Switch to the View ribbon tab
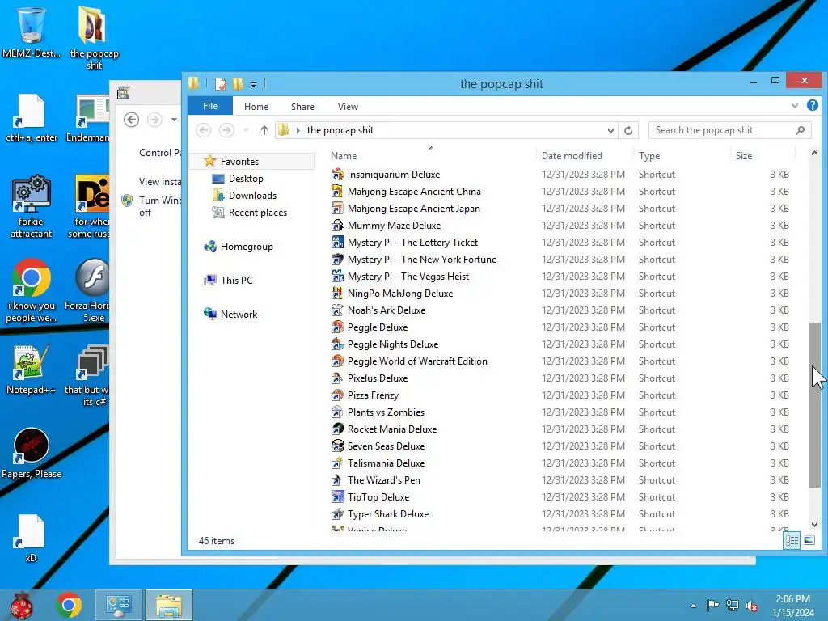The image size is (828, 621). coord(348,107)
